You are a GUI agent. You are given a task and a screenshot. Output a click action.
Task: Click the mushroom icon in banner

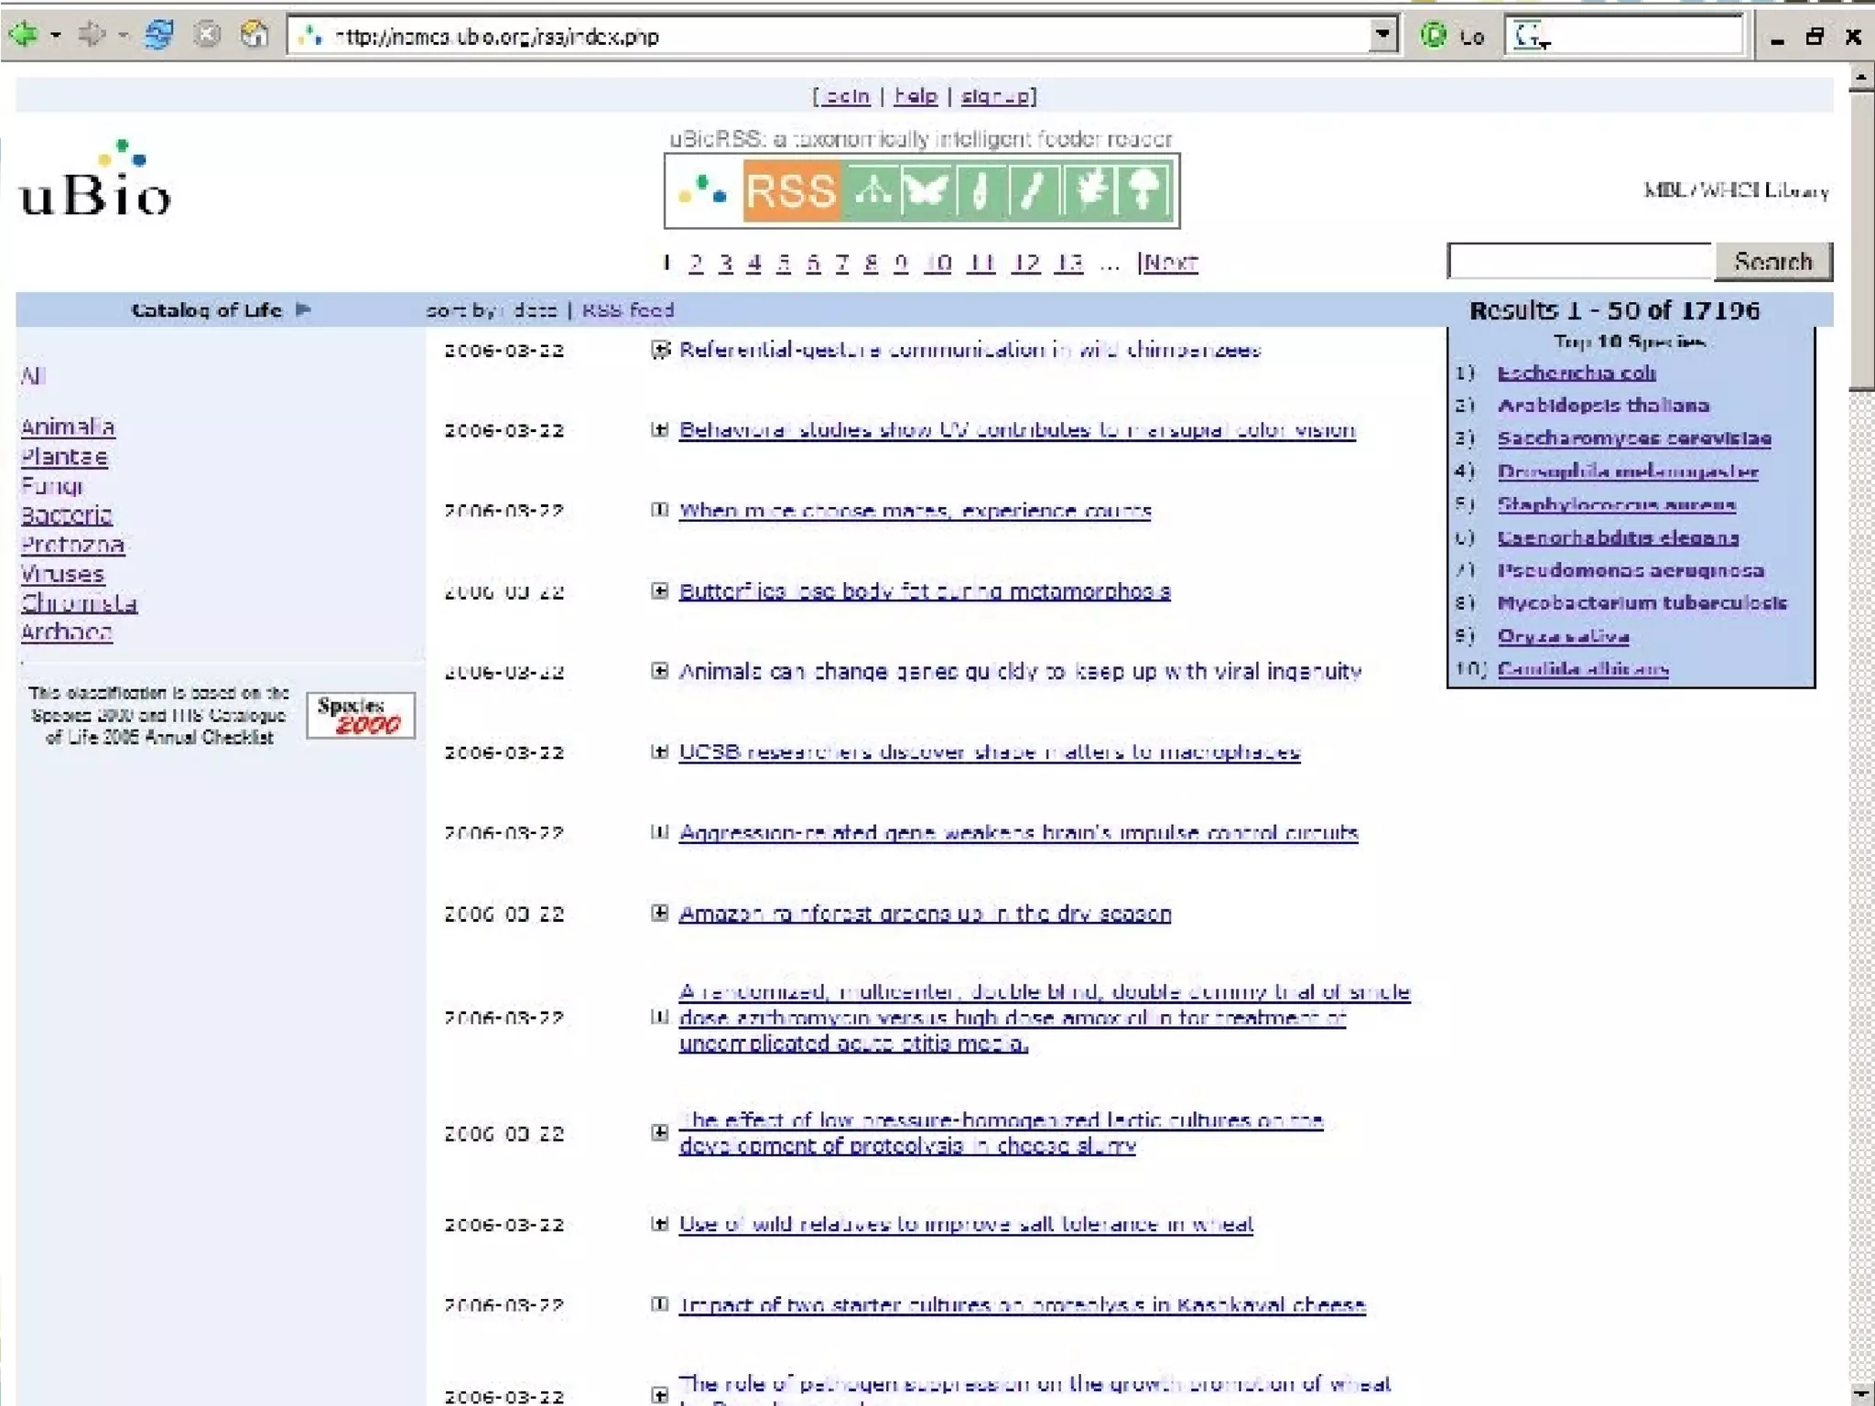tap(1143, 191)
